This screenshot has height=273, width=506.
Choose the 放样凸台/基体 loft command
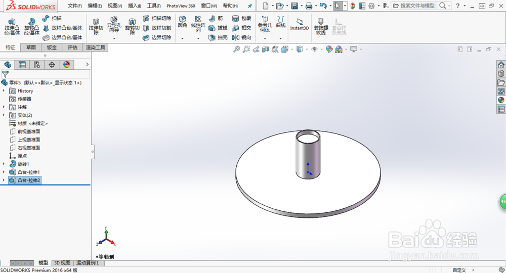(63, 28)
